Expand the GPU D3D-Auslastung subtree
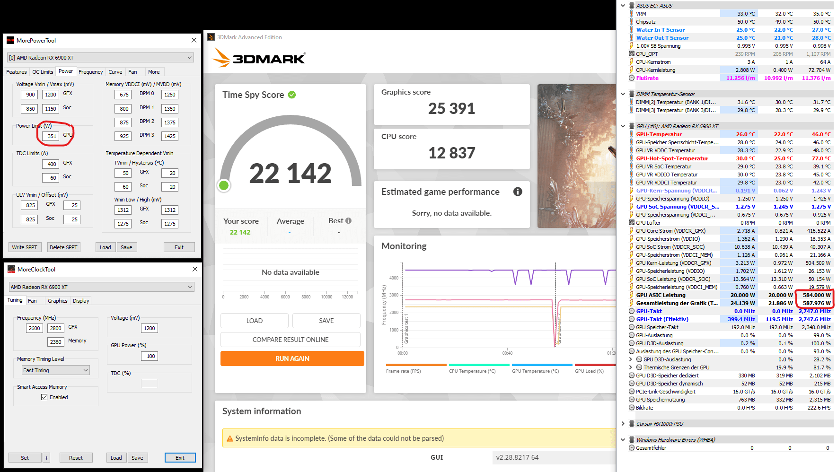Image resolution: width=837 pixels, height=472 pixels. click(630, 359)
